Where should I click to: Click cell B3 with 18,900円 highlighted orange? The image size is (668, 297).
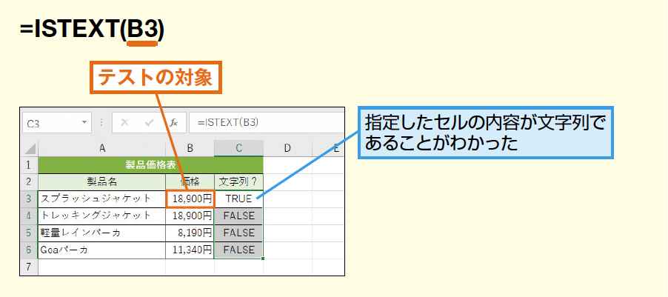pyautogui.click(x=190, y=198)
